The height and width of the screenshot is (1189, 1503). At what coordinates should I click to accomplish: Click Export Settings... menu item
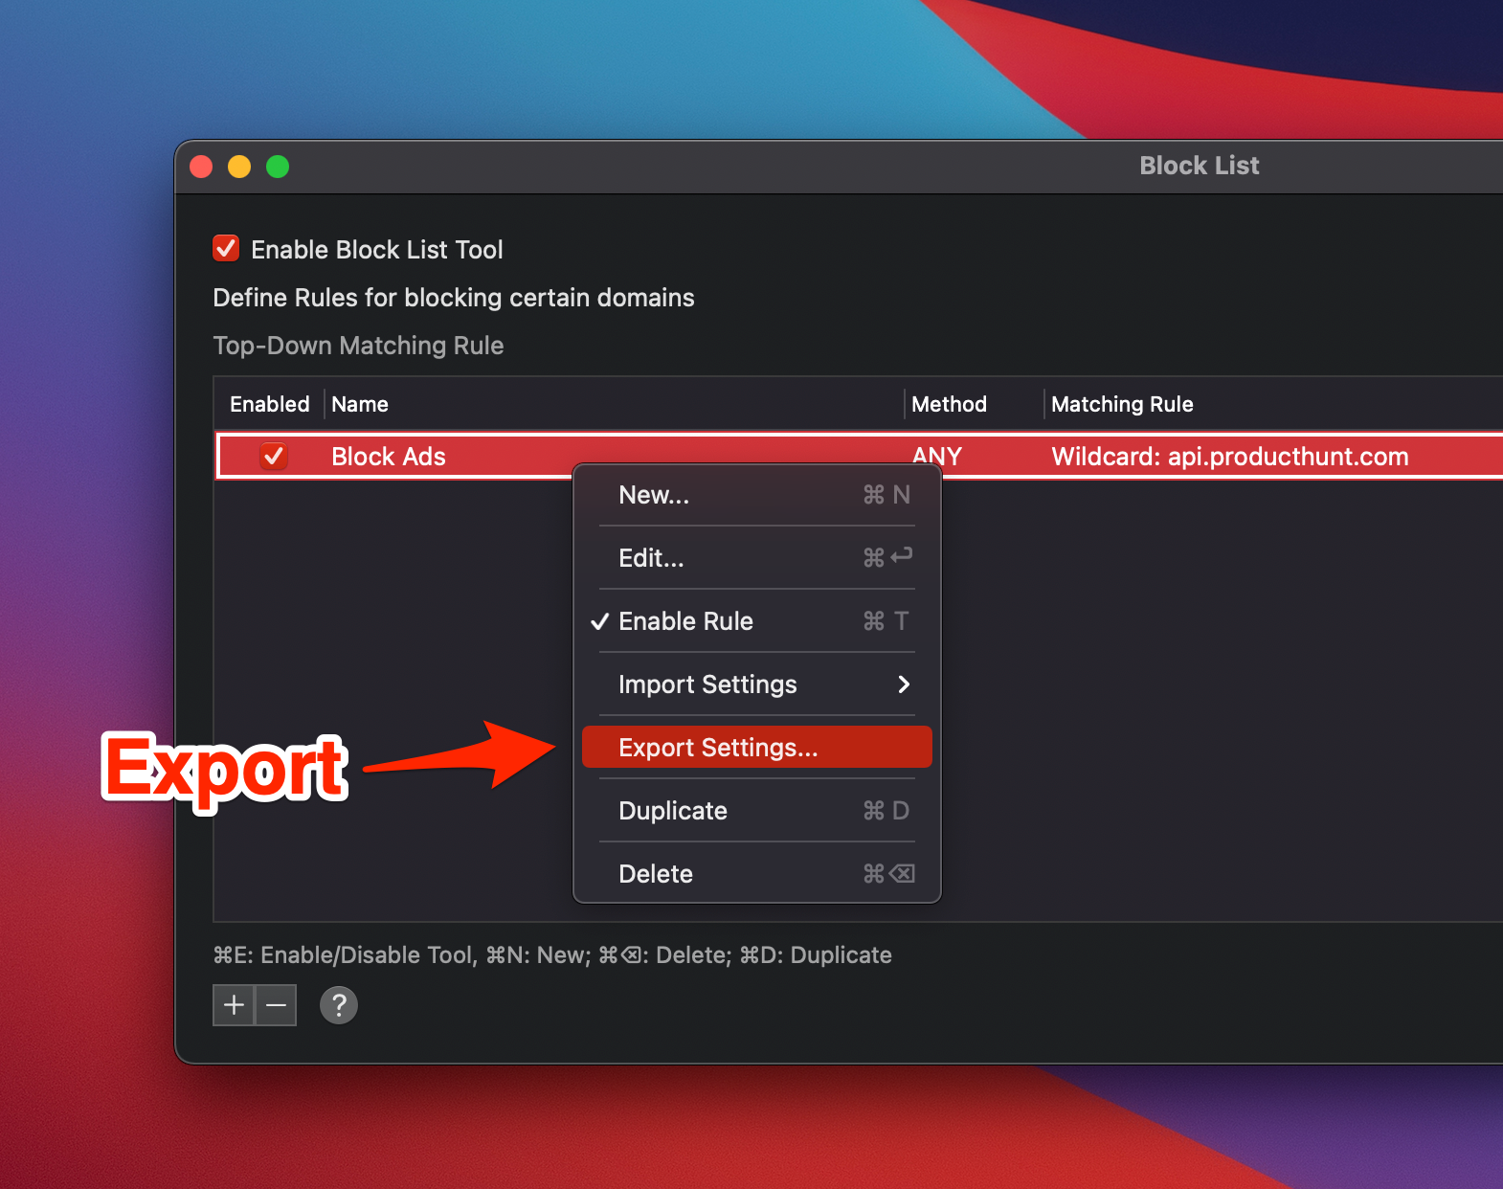(756, 748)
